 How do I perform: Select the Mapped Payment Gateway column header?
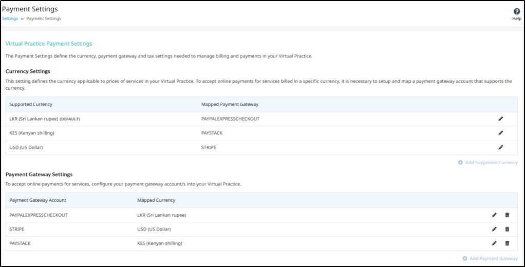tap(230, 104)
